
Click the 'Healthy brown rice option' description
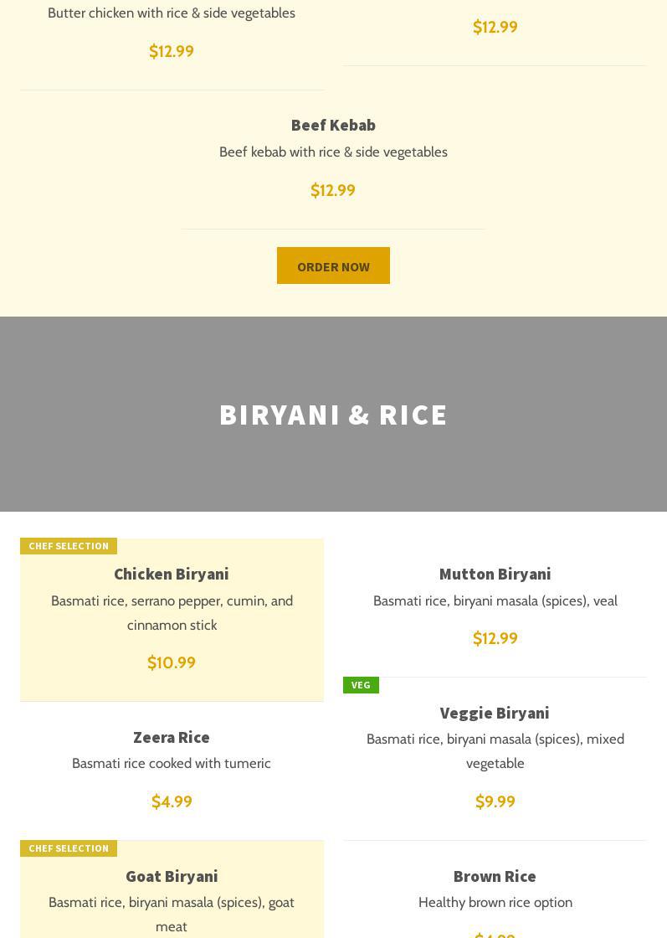(495, 902)
